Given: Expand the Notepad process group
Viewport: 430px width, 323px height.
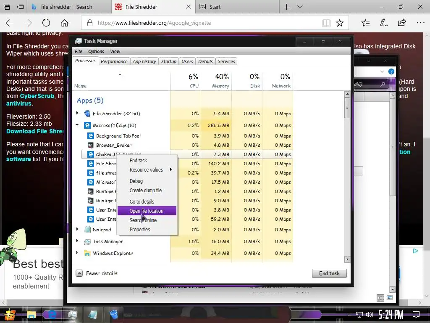Looking at the screenshot, I should (77, 229).
